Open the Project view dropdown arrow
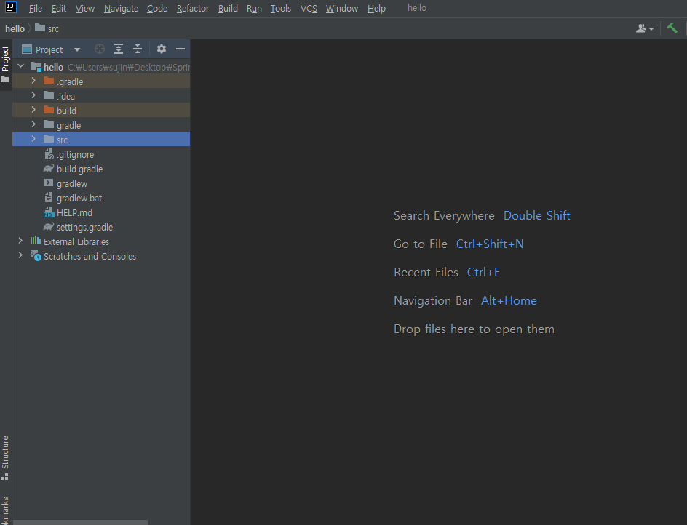Image resolution: width=687 pixels, height=525 pixels. click(x=77, y=49)
